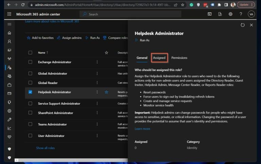This screenshot has height=164, width=261.
Task: Open browser extensions puzzle icon
Action: point(219,5)
